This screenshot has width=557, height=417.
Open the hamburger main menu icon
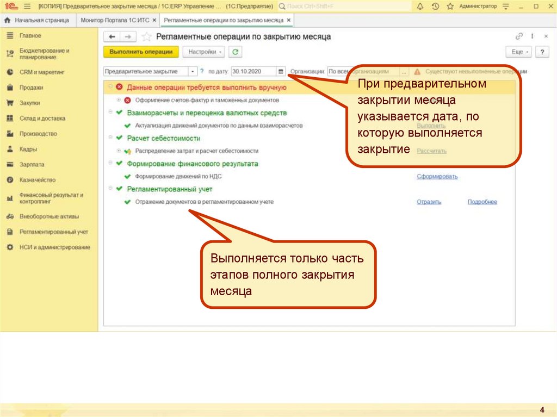[x=27, y=7]
